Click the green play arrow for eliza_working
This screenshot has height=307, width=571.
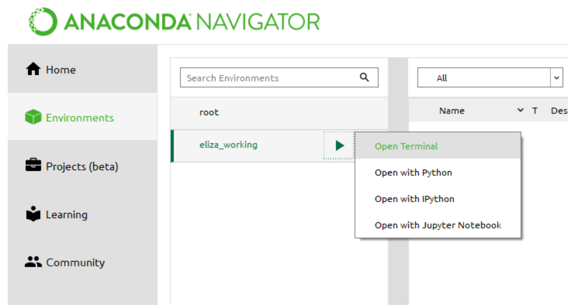point(339,146)
